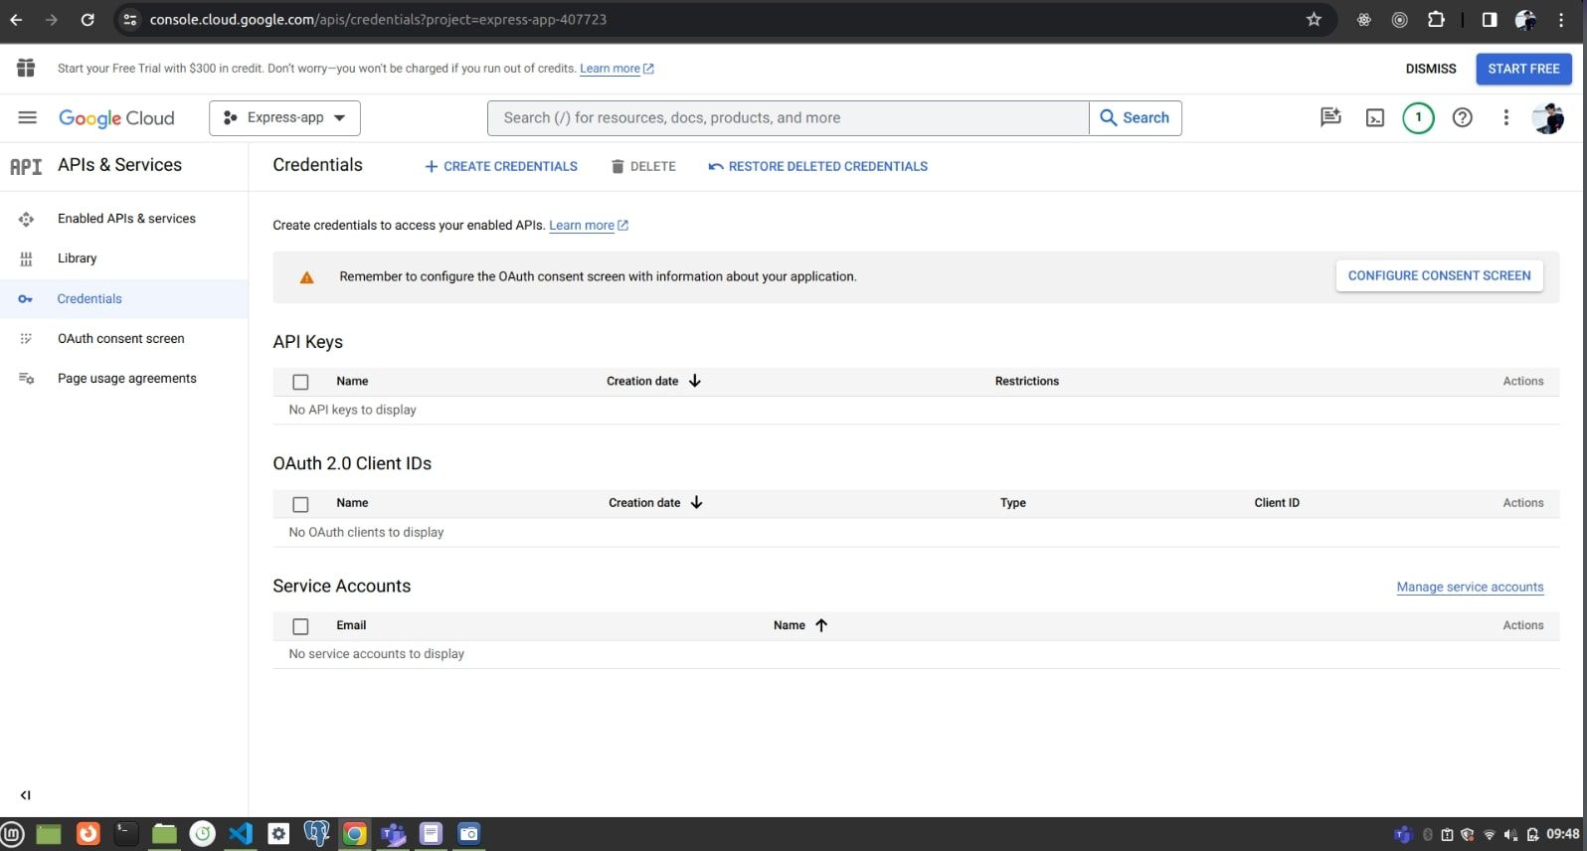The image size is (1587, 851).
Task: Open Google Cloud settings three-dot menu
Action: [x=1505, y=117]
